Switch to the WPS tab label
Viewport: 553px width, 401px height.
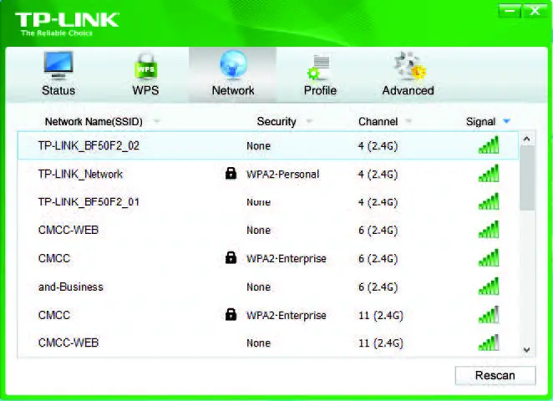(x=145, y=90)
